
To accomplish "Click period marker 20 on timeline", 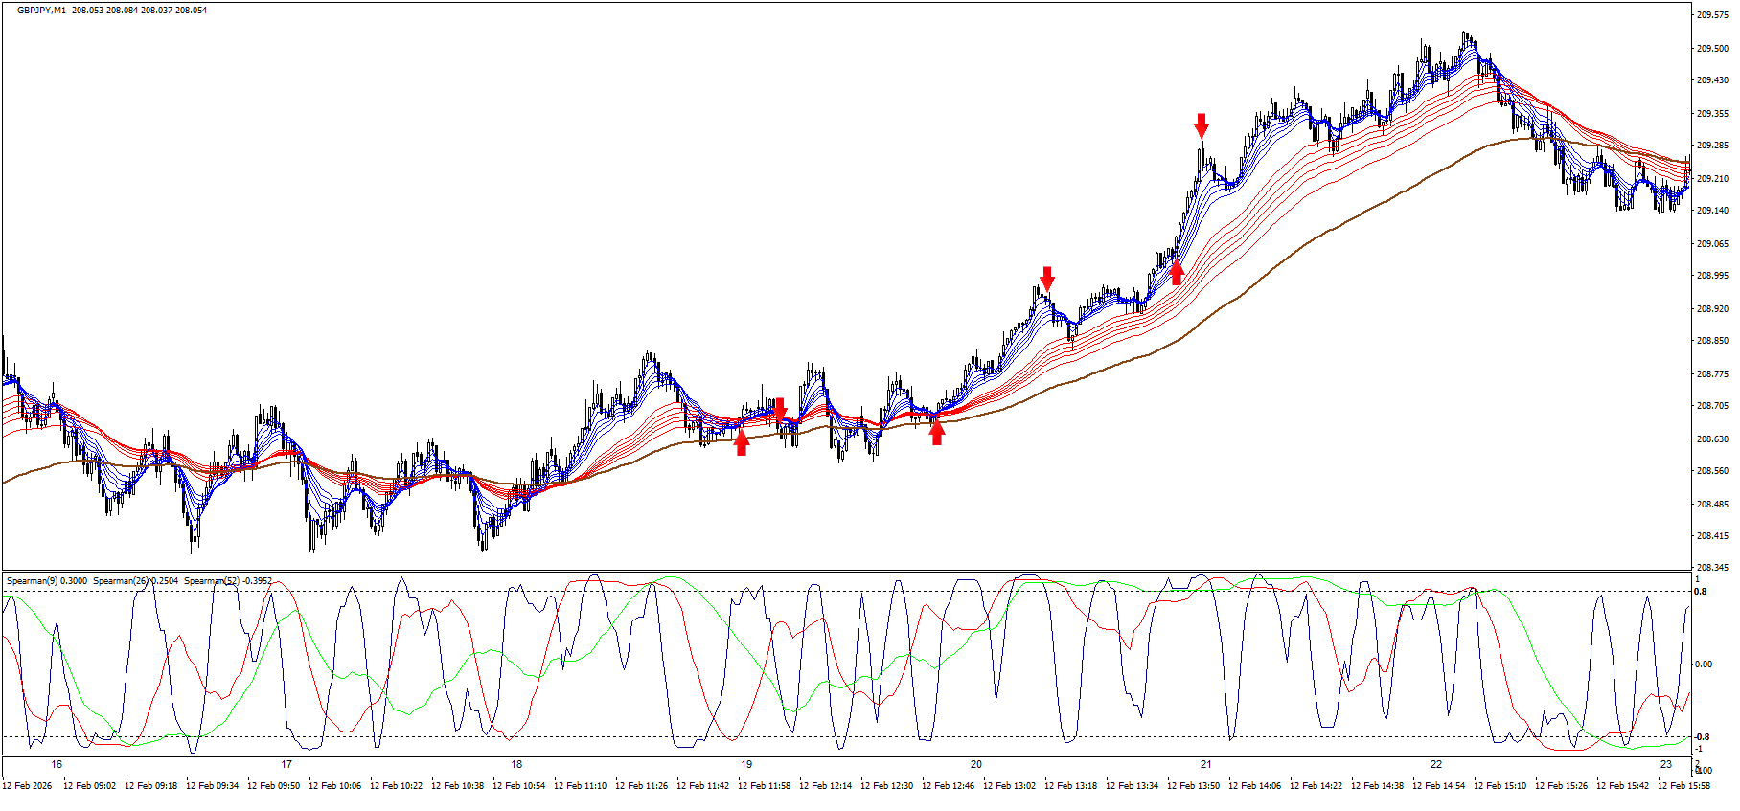I will click(x=975, y=764).
